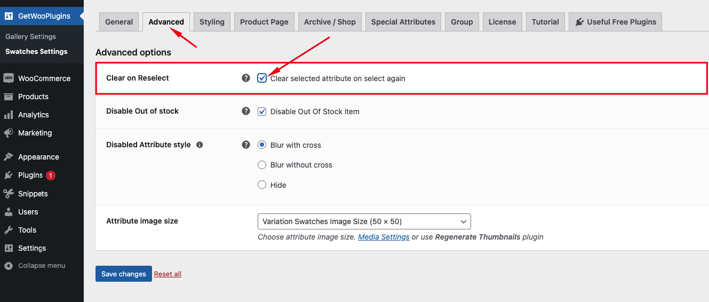Open the Special Attributes tab
The image size is (709, 302).
pyautogui.click(x=403, y=22)
